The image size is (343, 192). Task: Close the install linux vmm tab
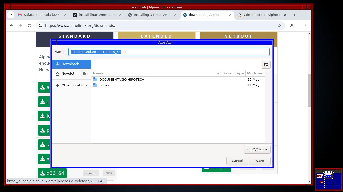coord(120,15)
